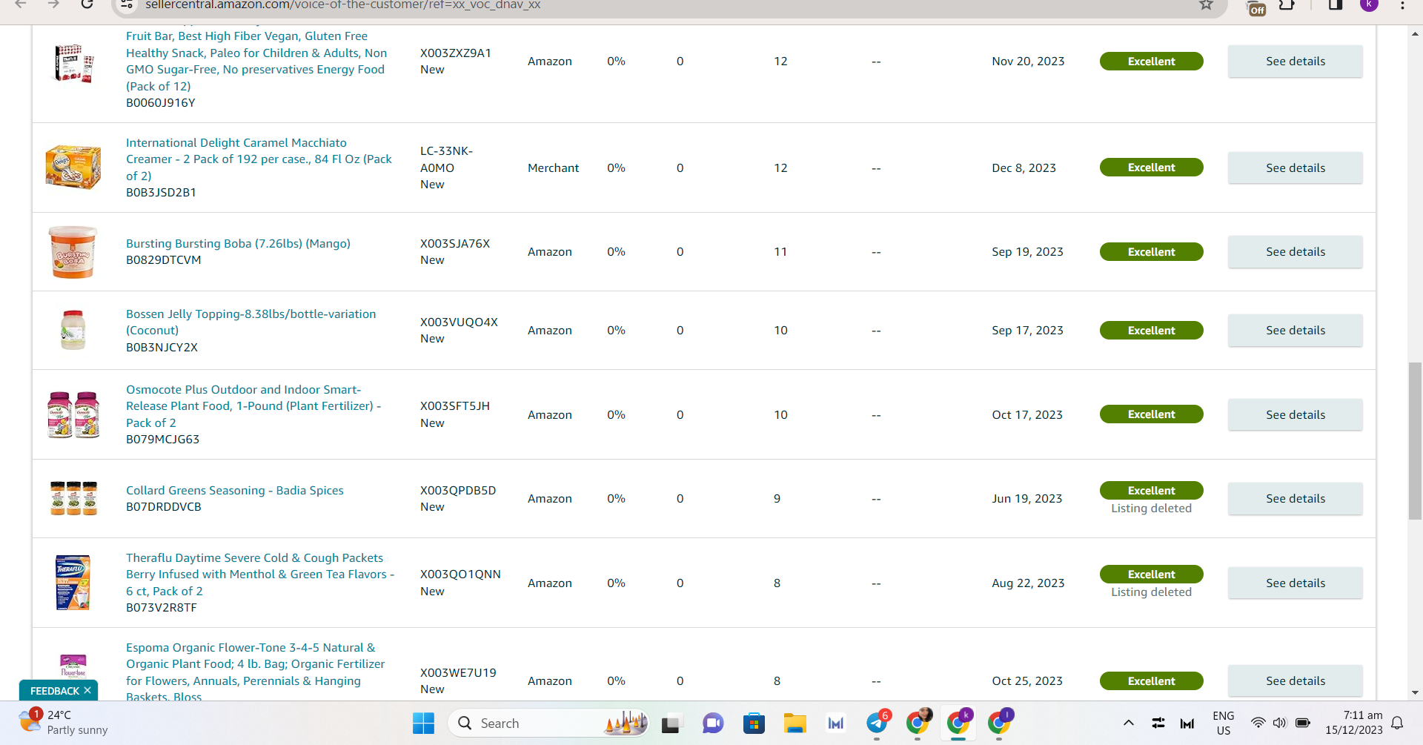
Task: Open Telegram with 6 unread notifications
Action: [878, 722]
